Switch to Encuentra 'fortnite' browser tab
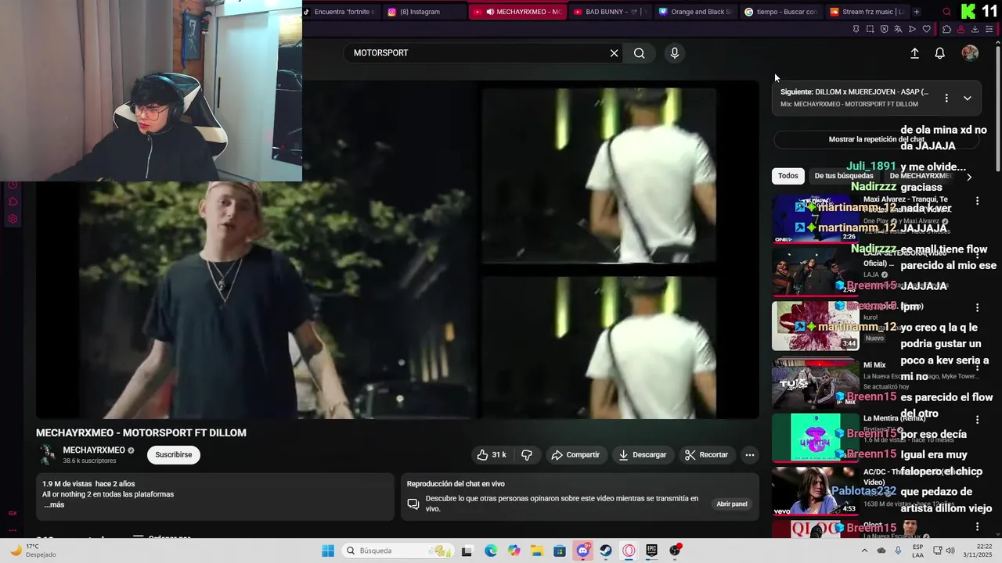The height and width of the screenshot is (563, 1002). [x=341, y=12]
